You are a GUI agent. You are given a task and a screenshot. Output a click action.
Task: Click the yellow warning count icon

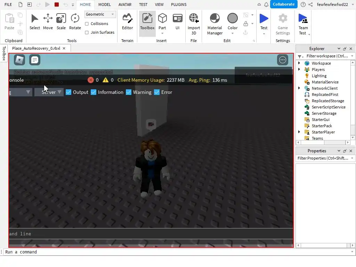click(x=106, y=80)
